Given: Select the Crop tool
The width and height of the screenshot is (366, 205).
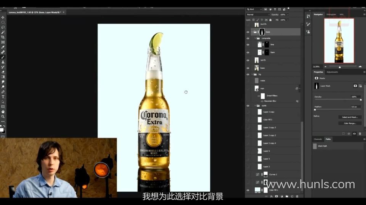Looking at the screenshot, I should (x=3, y=37).
